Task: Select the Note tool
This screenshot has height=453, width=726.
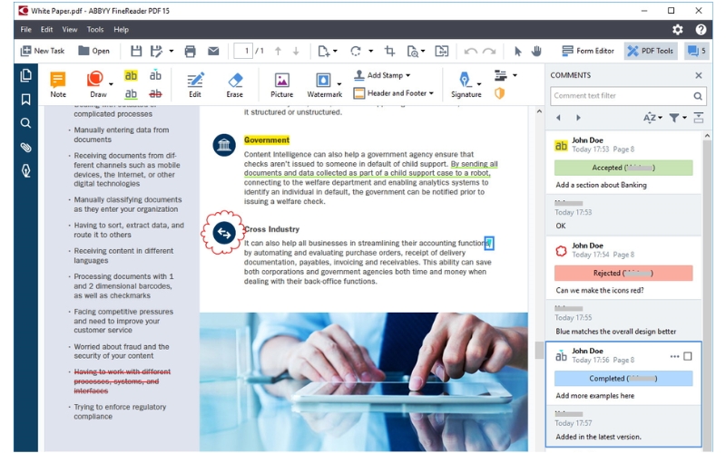Action: click(58, 84)
